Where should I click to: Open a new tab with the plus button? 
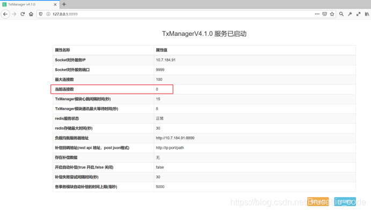pyautogui.click(x=64, y=4)
